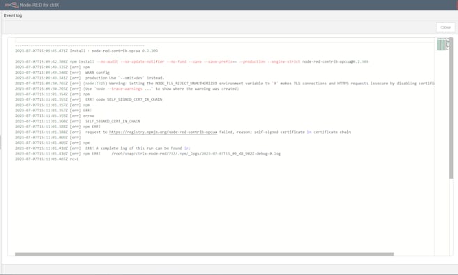Click the 'ERR! code SELF_SIGNED_CERT_IN_CHAIN' line
This screenshot has height=275, width=458.
pyautogui.click(x=89, y=100)
